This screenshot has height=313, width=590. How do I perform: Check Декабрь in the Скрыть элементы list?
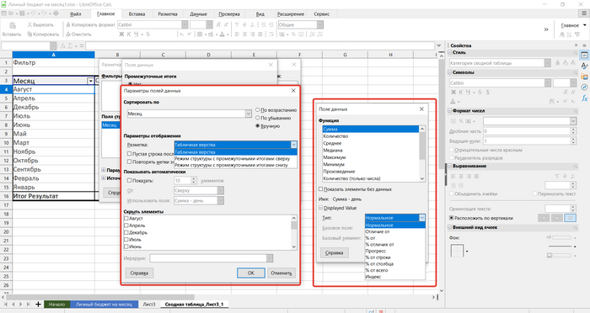pyautogui.click(x=126, y=232)
